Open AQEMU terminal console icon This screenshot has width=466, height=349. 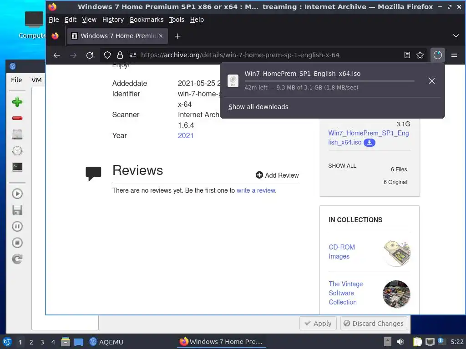coord(17,167)
